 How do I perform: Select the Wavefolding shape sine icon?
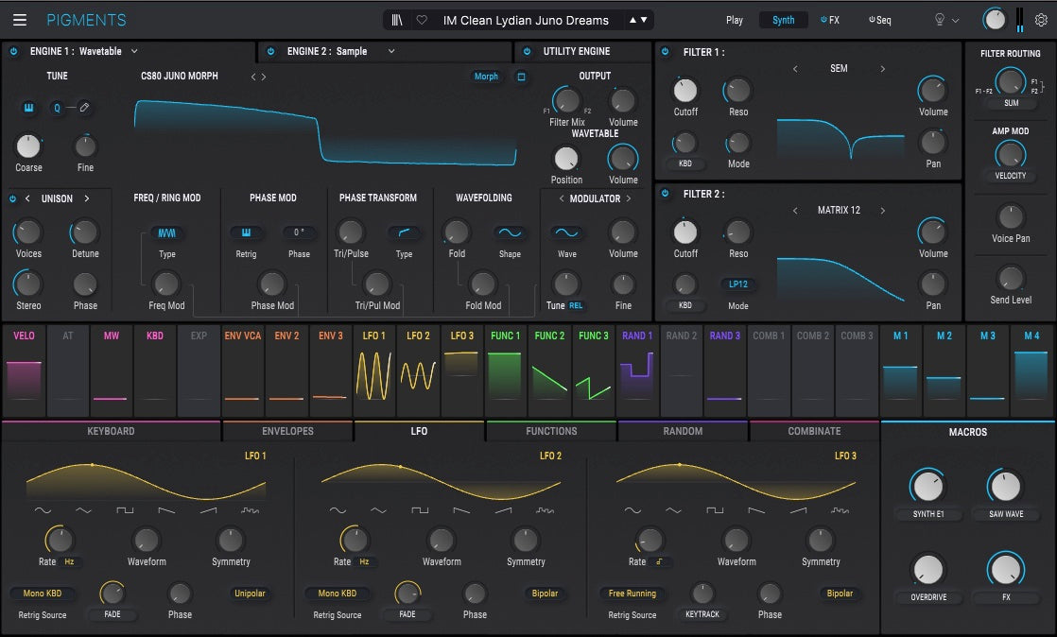(x=510, y=232)
